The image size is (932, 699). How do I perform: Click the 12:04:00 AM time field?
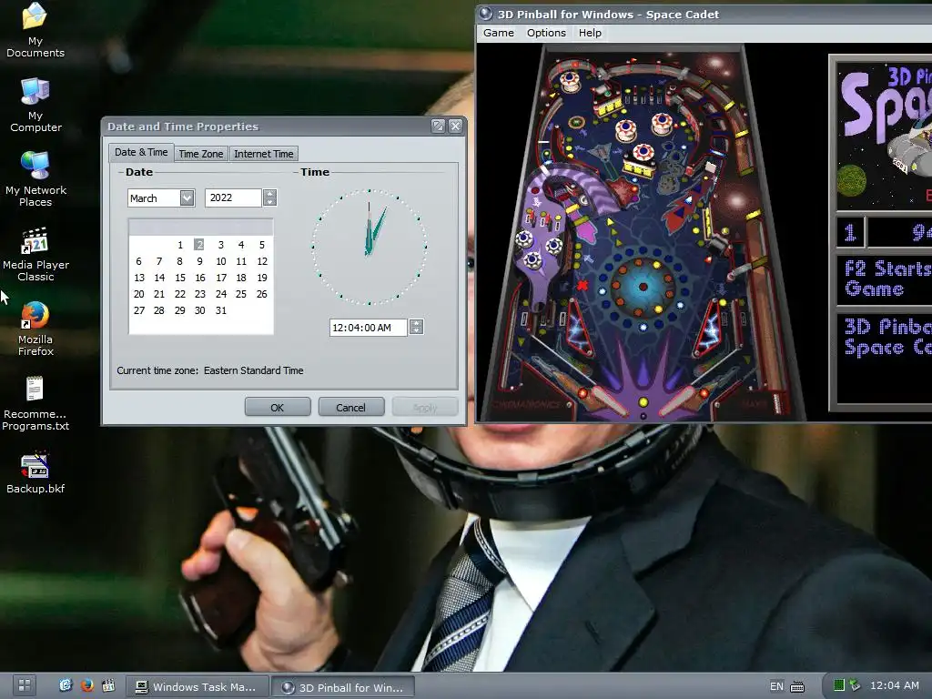pyautogui.click(x=368, y=328)
